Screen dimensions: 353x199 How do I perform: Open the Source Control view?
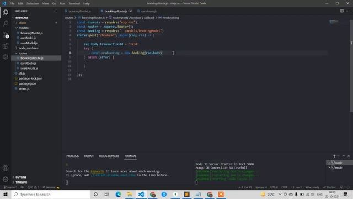click(x=6, y=34)
